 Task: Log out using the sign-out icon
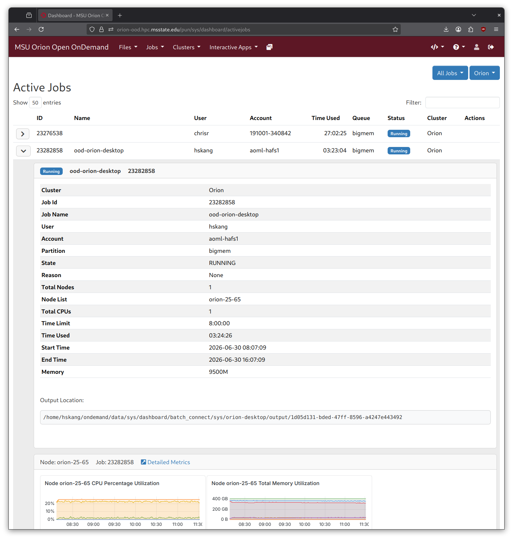[x=491, y=47]
